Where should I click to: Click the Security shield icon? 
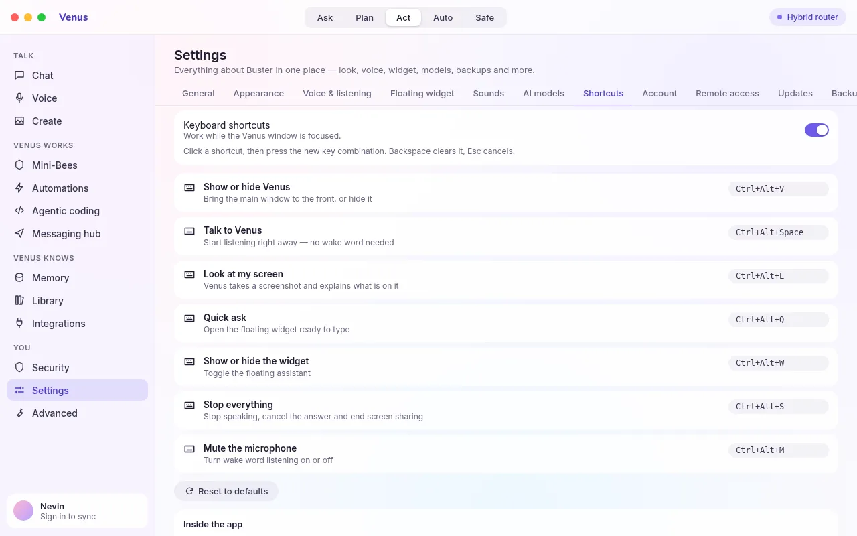click(19, 368)
